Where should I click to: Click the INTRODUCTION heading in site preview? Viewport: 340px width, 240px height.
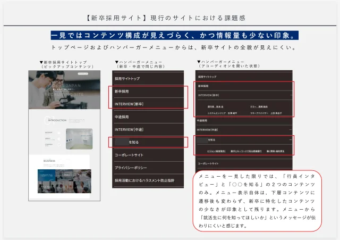click(x=57, y=120)
